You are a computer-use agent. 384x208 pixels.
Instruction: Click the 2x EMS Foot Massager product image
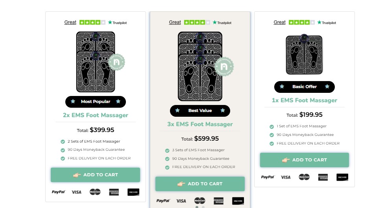tap(96, 62)
